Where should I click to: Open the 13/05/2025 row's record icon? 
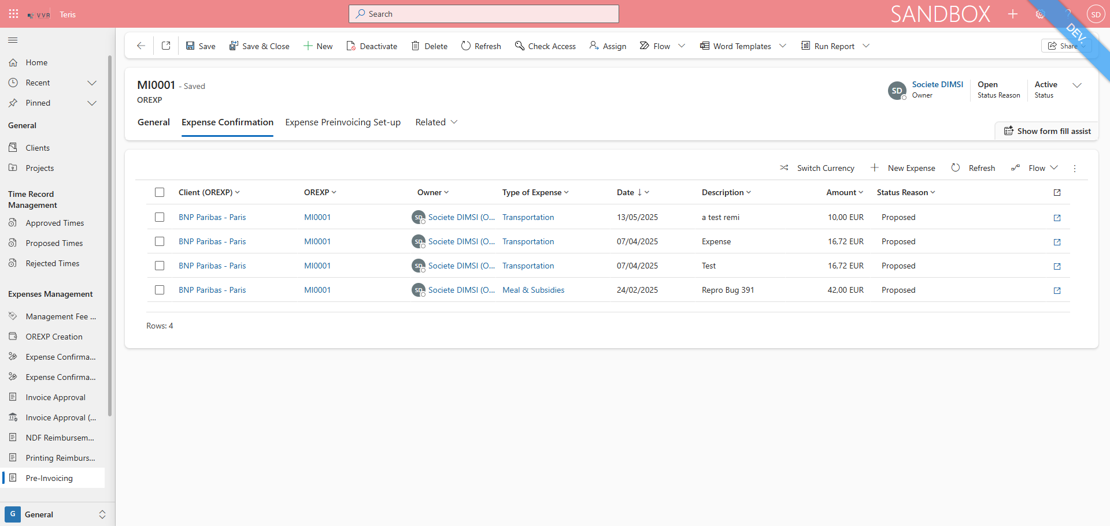click(x=1057, y=218)
